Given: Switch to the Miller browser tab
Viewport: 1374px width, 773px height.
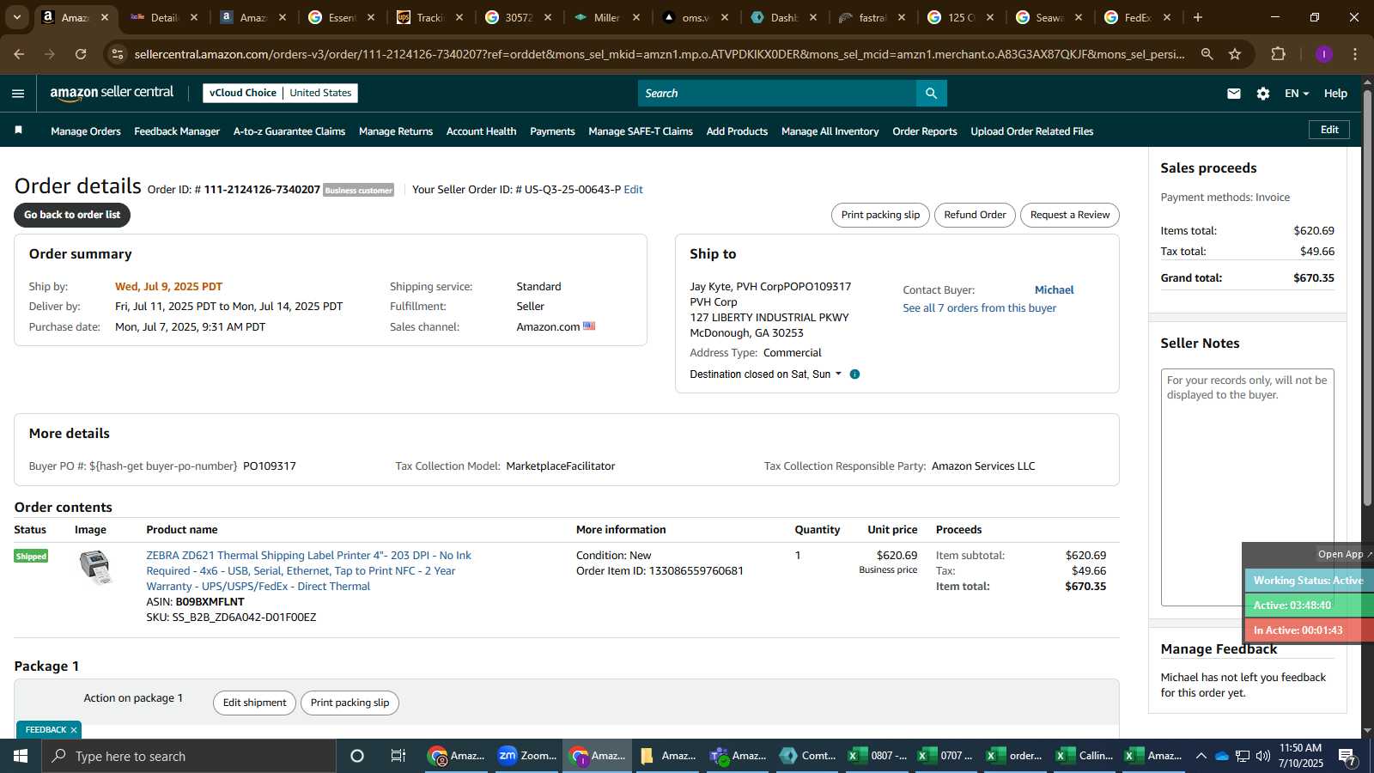Looking at the screenshot, I should [x=605, y=17].
